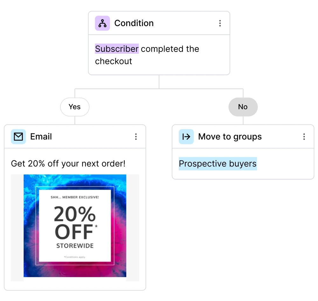Viewport: 318px width, 301px height.
Task: Select the No branch label
Action: (243, 107)
